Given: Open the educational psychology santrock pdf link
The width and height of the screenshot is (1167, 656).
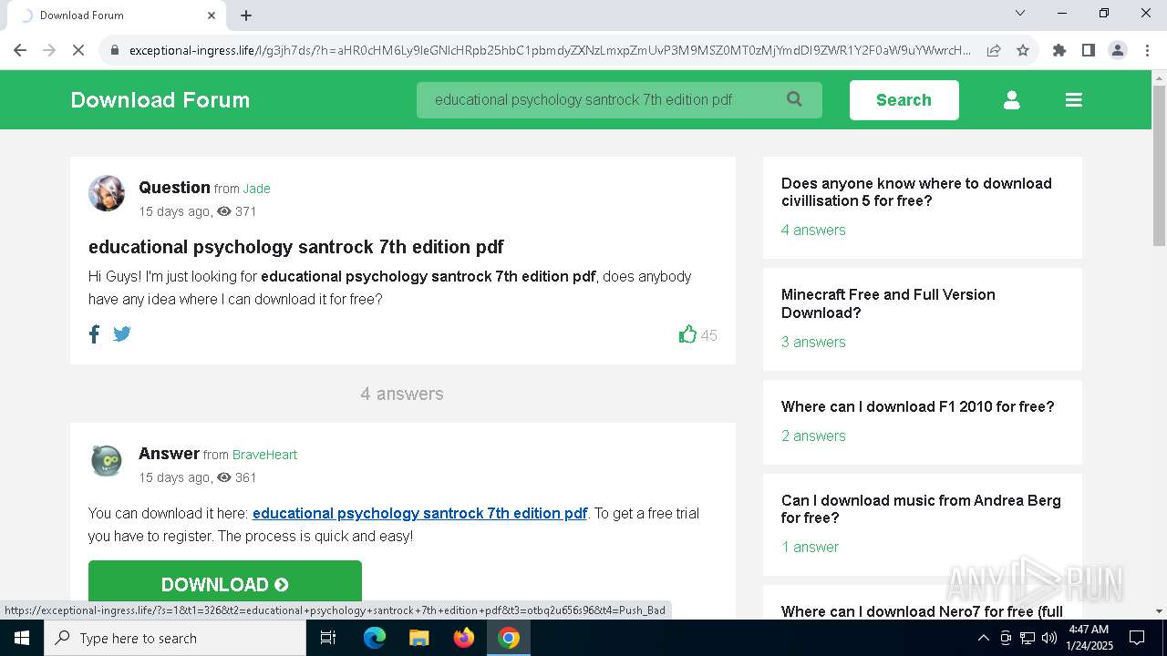Looking at the screenshot, I should pyautogui.click(x=419, y=513).
